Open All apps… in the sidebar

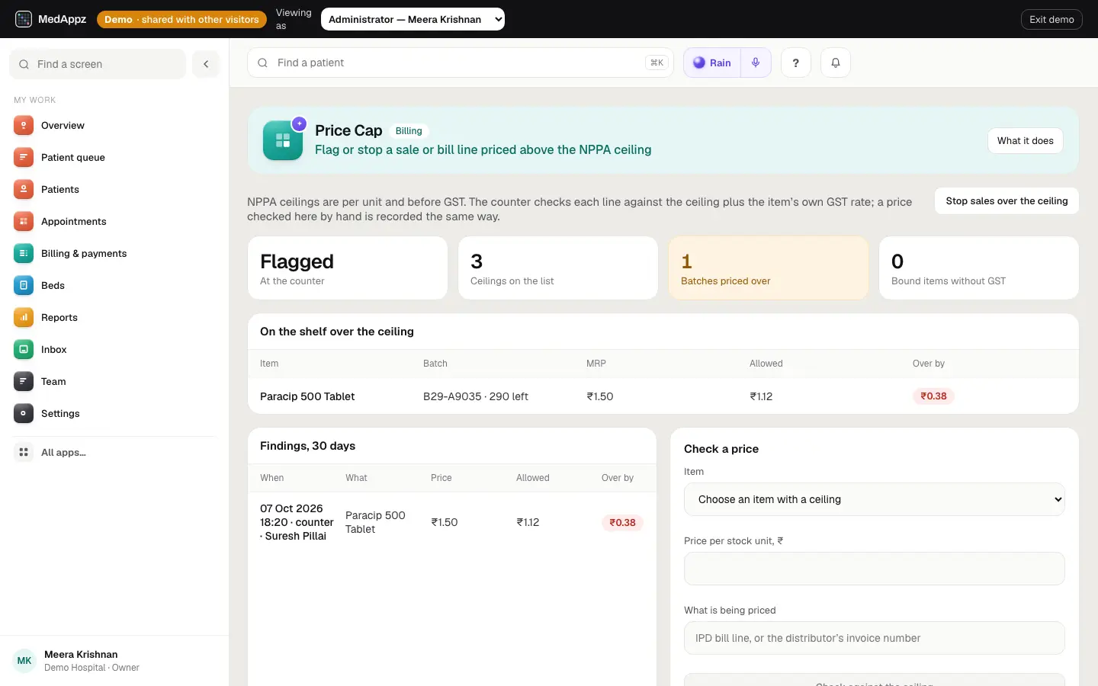(x=114, y=453)
